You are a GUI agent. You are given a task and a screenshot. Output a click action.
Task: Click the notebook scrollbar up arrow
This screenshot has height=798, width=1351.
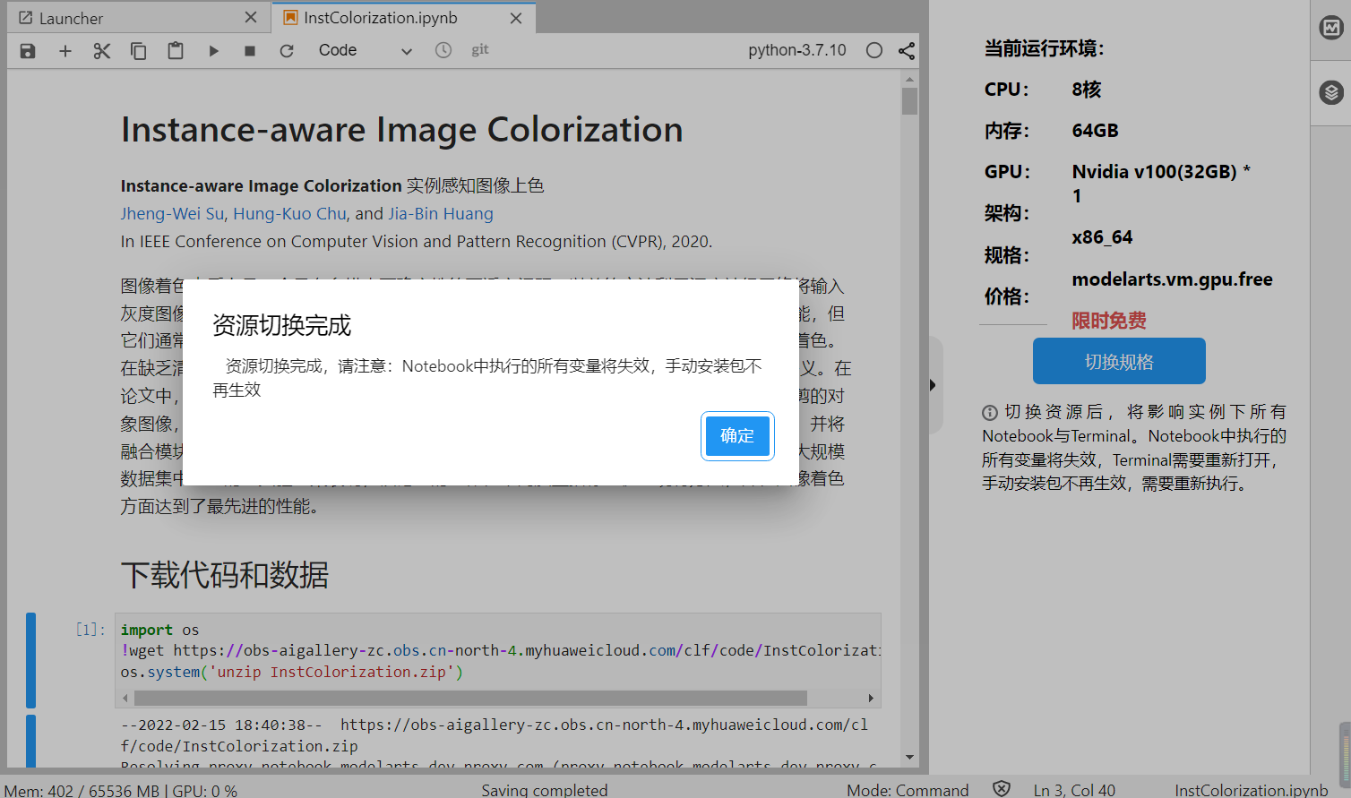point(910,79)
